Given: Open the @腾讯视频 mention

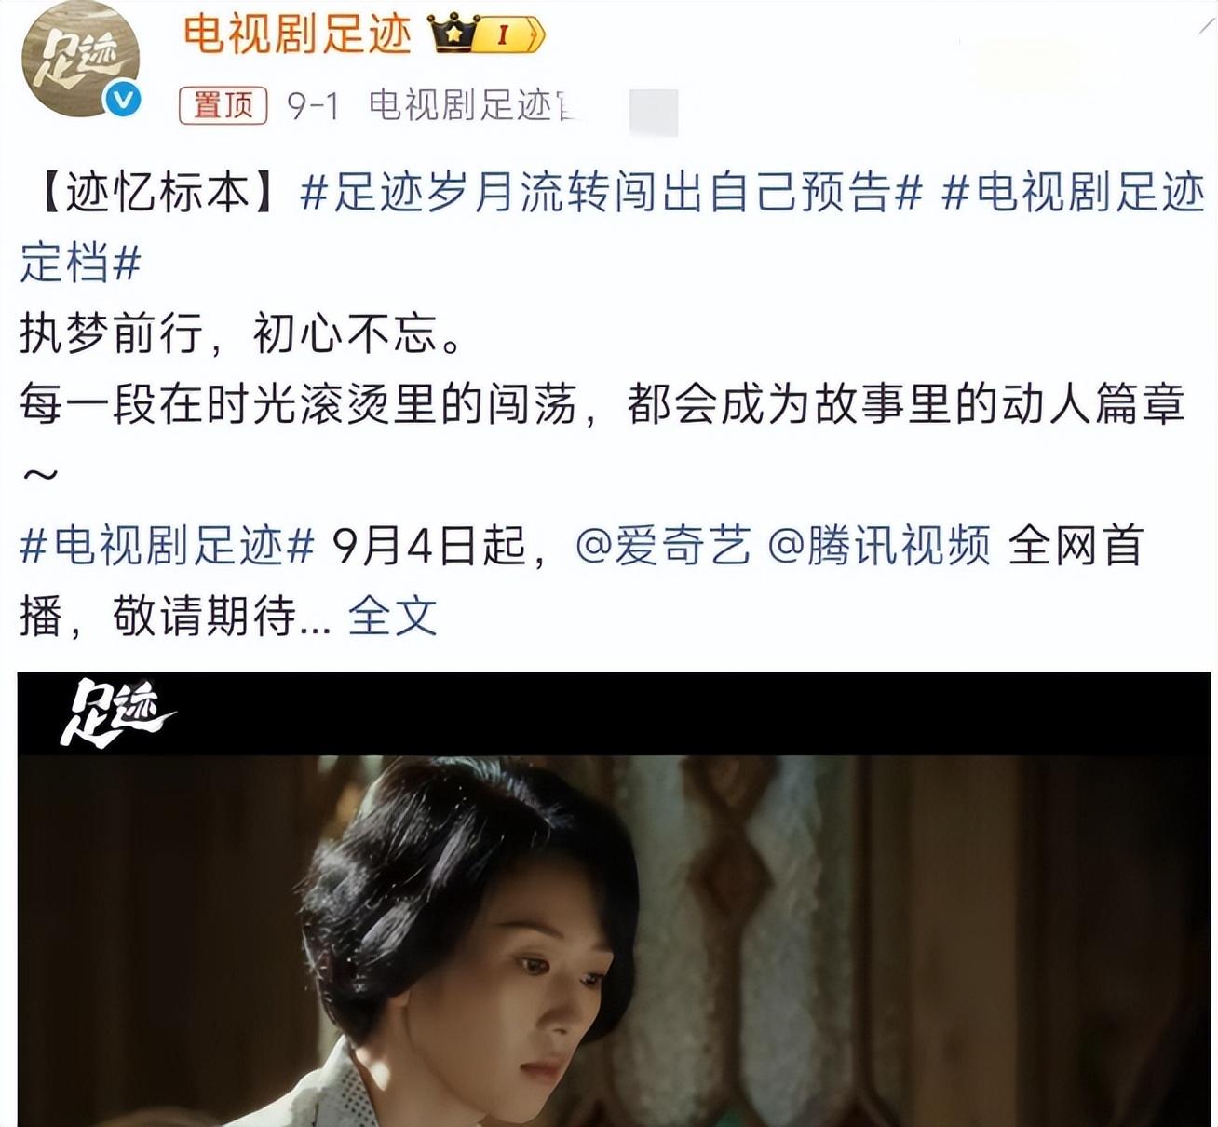Looking at the screenshot, I should (x=879, y=546).
